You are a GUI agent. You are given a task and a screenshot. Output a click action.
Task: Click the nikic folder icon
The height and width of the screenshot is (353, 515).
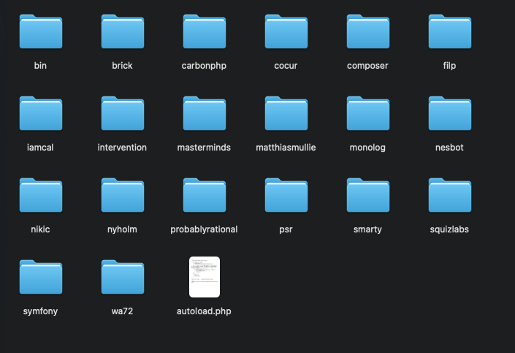click(x=41, y=195)
